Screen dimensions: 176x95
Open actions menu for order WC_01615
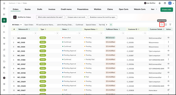click(168, 42)
